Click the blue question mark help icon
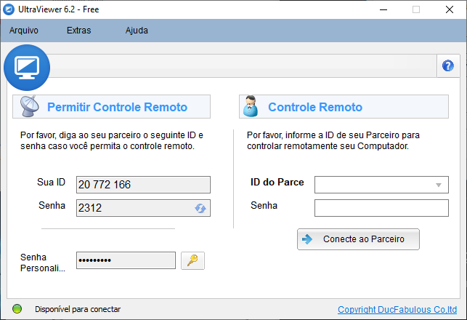Screen dimensions: 467x320 point(447,66)
